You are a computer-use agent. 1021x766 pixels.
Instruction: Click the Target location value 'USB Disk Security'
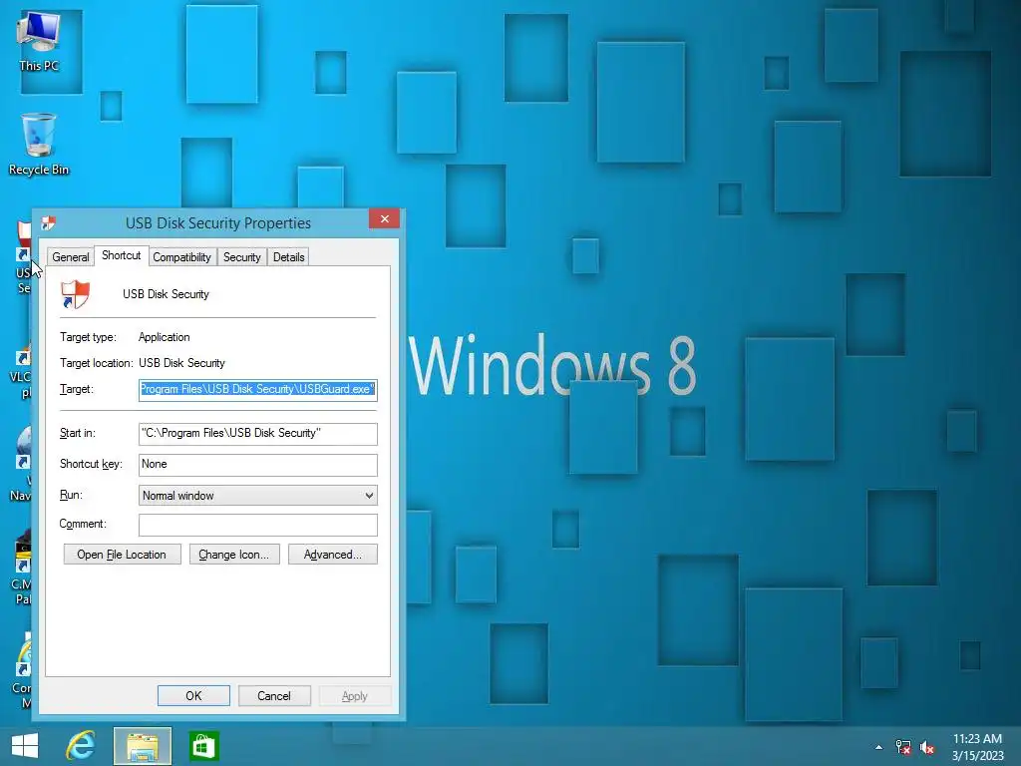click(181, 363)
